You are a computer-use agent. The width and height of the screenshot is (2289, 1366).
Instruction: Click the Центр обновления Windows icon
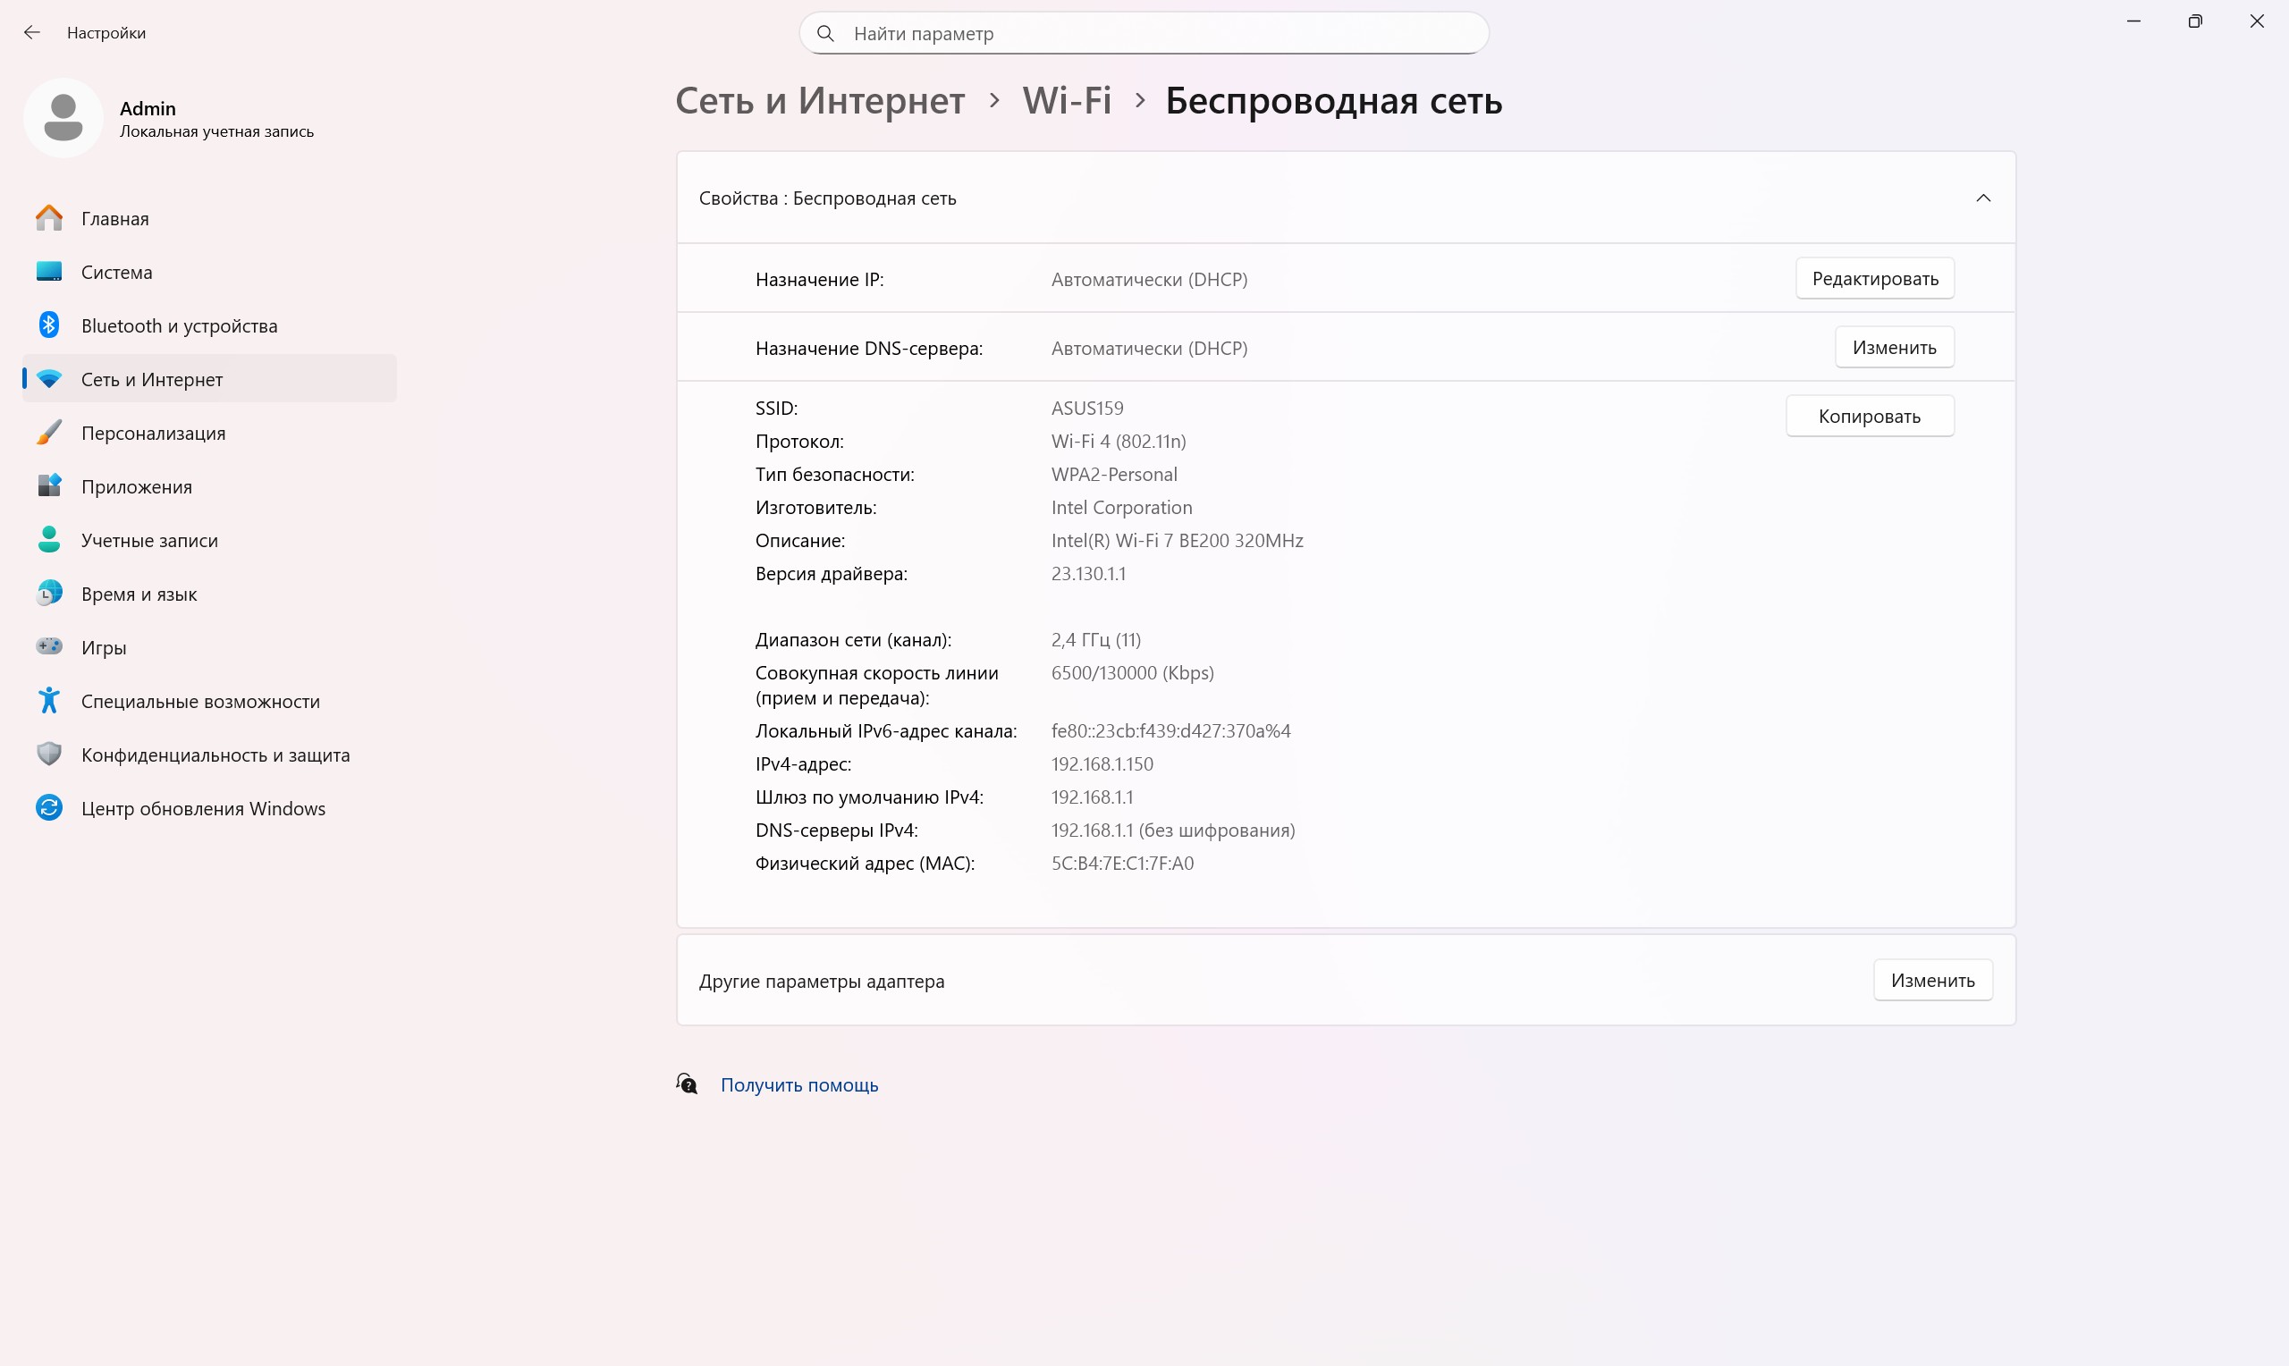tap(49, 808)
